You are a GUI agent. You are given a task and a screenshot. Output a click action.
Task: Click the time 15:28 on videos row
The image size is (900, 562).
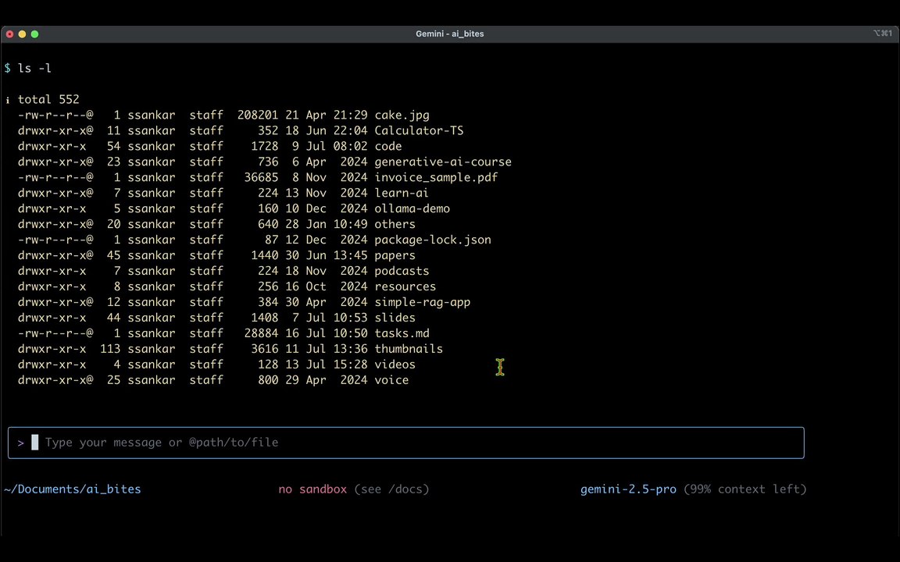pyautogui.click(x=350, y=365)
